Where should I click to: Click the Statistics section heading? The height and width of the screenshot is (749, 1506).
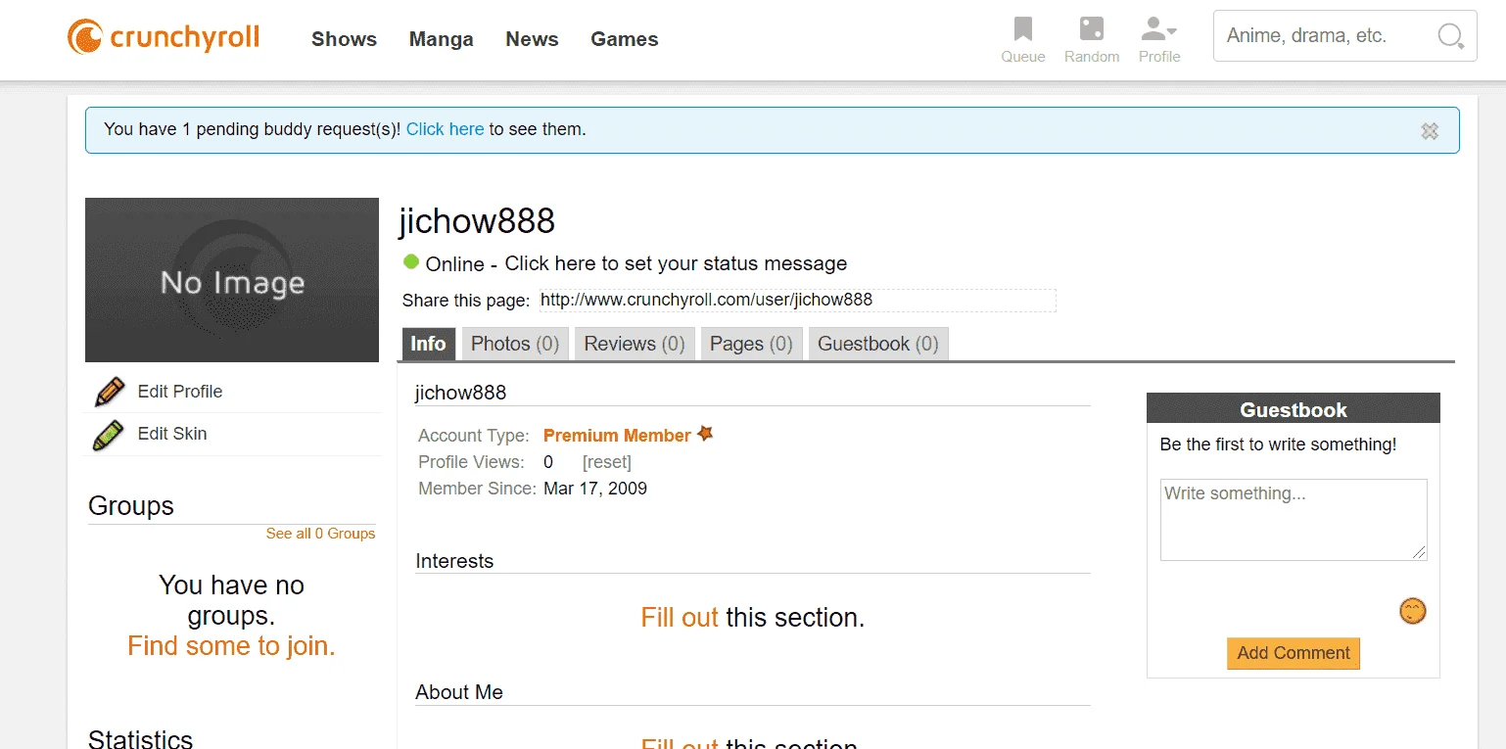(141, 738)
